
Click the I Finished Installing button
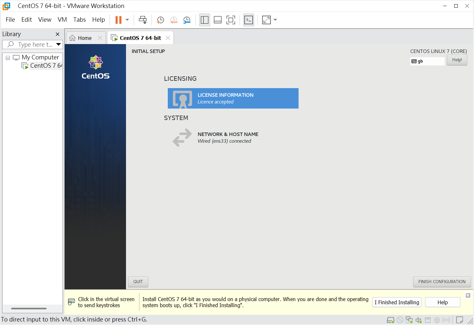click(x=396, y=302)
